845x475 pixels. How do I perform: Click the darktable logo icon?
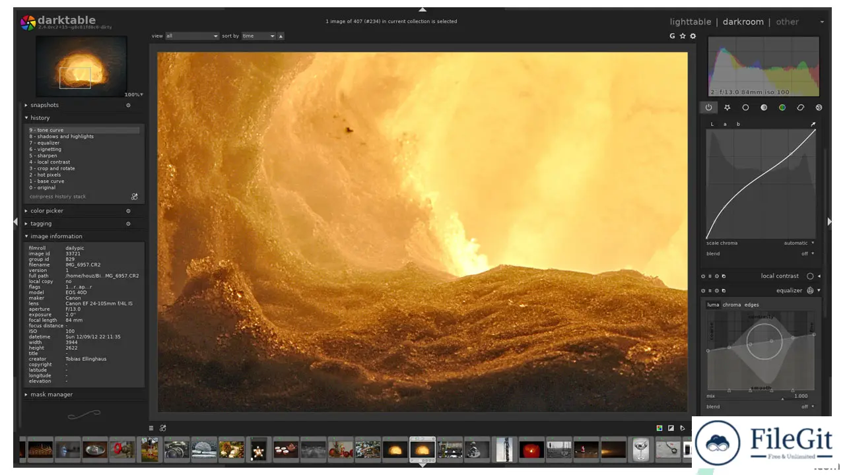click(28, 22)
